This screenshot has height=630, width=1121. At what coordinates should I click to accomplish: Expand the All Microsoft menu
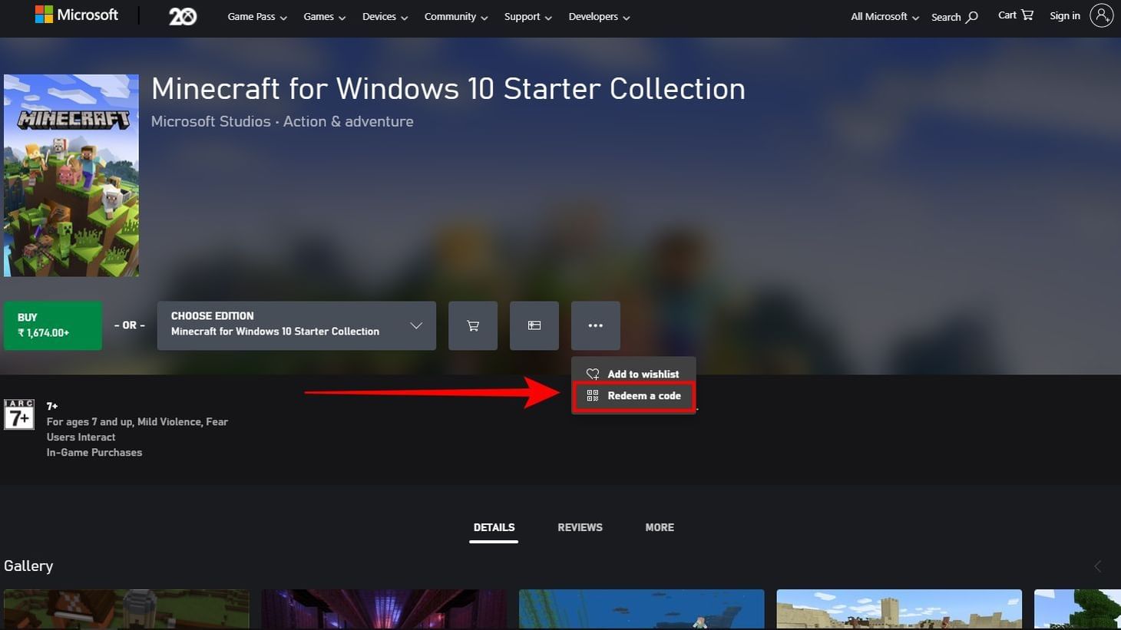coord(885,17)
